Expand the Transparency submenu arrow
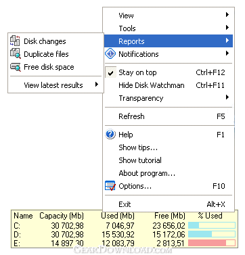245x255 pixels. pos(227,97)
